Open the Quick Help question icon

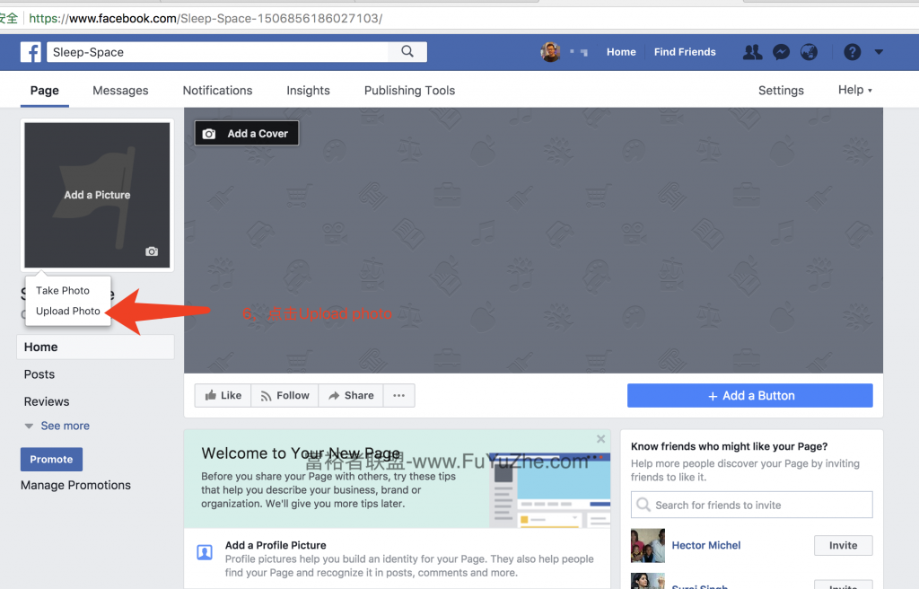click(853, 52)
